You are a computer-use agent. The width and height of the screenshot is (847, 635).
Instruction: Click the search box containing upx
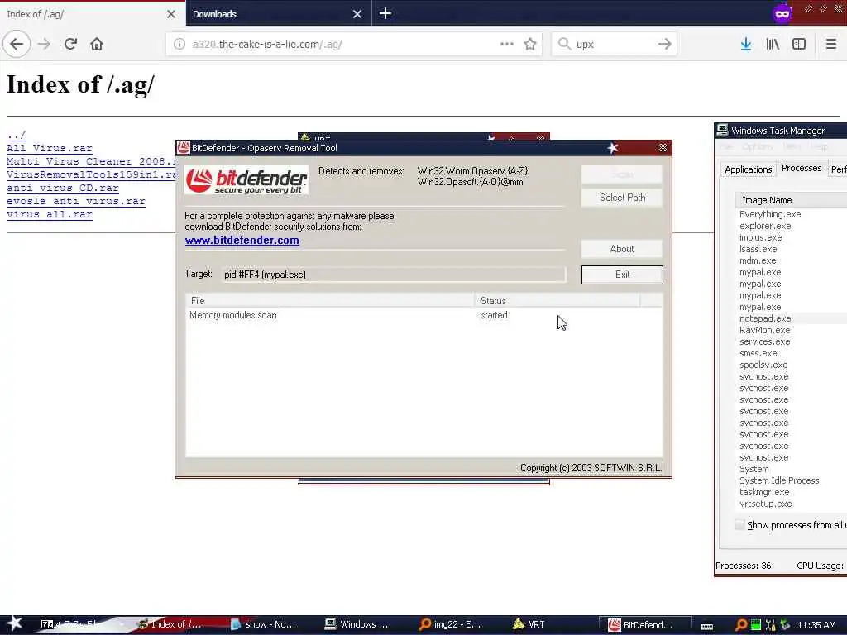[x=615, y=45]
